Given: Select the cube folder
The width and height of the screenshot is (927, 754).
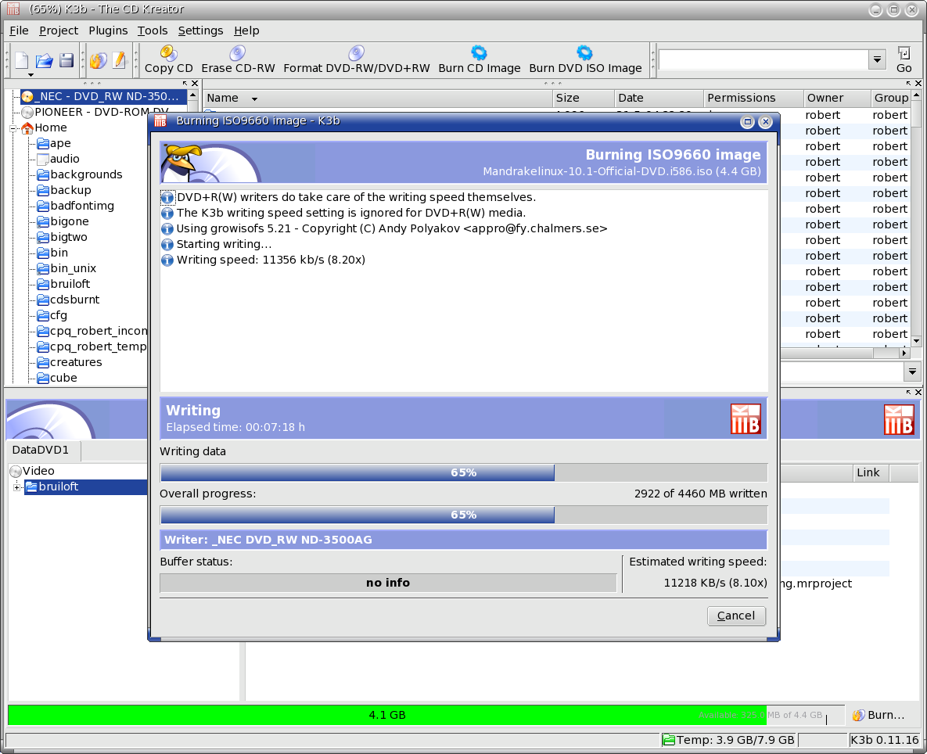Looking at the screenshot, I should pyautogui.click(x=57, y=379).
